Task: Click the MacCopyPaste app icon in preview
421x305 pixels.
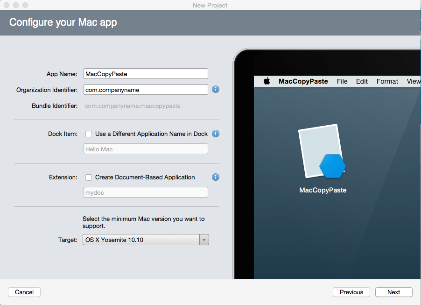Action: click(322, 151)
